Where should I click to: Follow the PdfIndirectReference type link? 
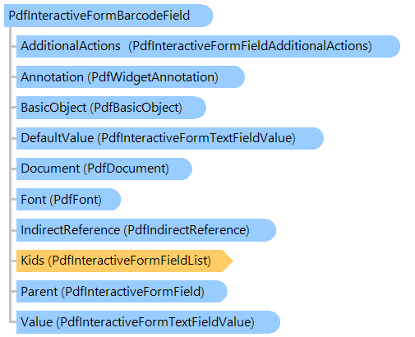[x=187, y=230]
